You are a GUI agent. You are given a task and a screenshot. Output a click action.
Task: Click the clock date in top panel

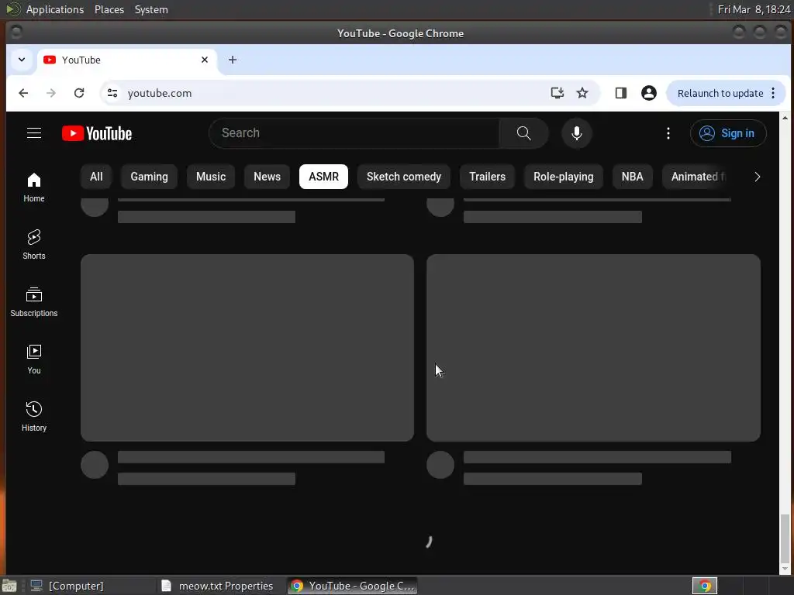coord(754,9)
